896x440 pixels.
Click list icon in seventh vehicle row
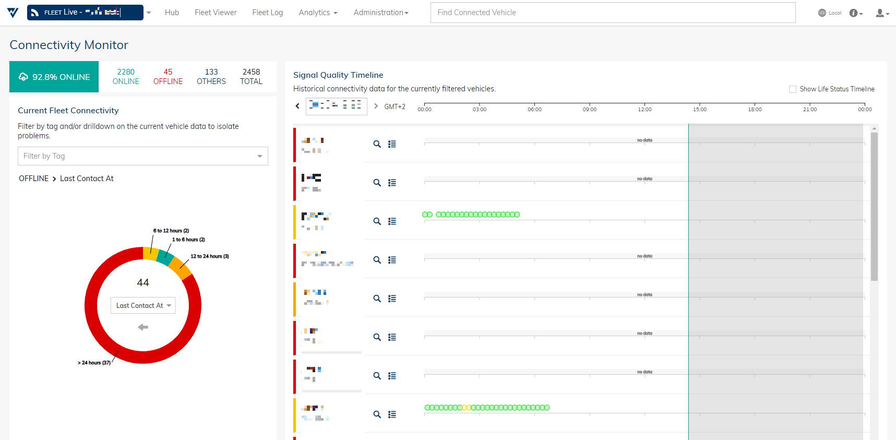pyautogui.click(x=392, y=376)
